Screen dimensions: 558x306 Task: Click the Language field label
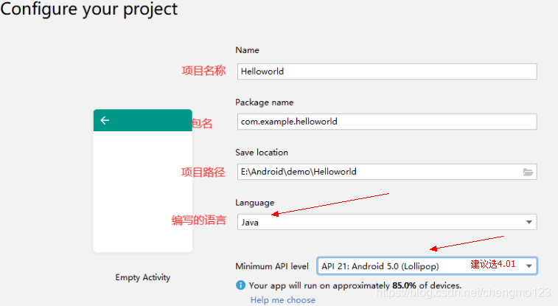pos(255,203)
